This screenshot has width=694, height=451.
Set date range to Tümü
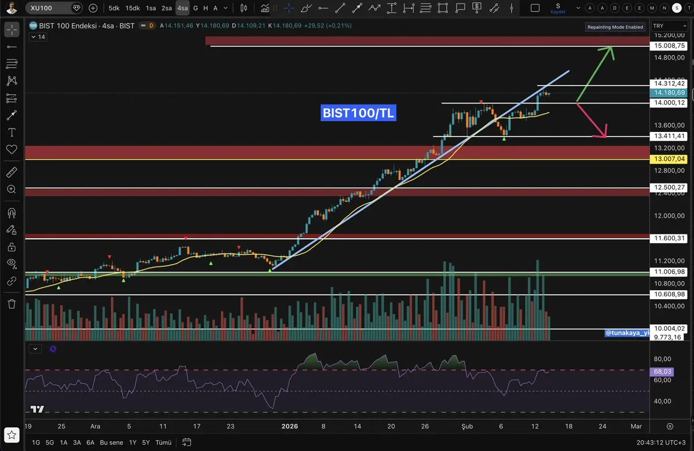[x=163, y=442]
